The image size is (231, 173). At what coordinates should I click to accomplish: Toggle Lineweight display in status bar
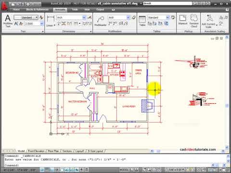(x=82, y=170)
